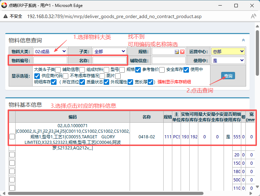Open the 物料大类 dropdown showing 02:成品
This screenshot has width=260, height=196.
coord(50,51)
